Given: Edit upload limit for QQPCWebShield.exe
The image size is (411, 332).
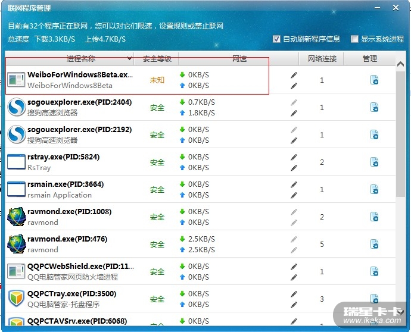Looking at the screenshot, I should tap(294, 277).
